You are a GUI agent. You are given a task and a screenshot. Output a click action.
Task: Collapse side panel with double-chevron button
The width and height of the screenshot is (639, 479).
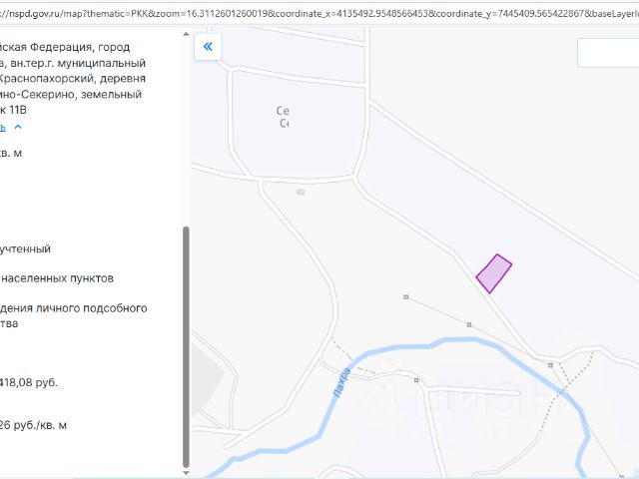208,47
